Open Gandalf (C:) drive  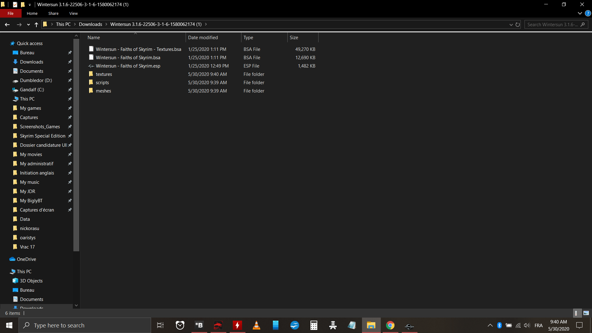[32, 90]
